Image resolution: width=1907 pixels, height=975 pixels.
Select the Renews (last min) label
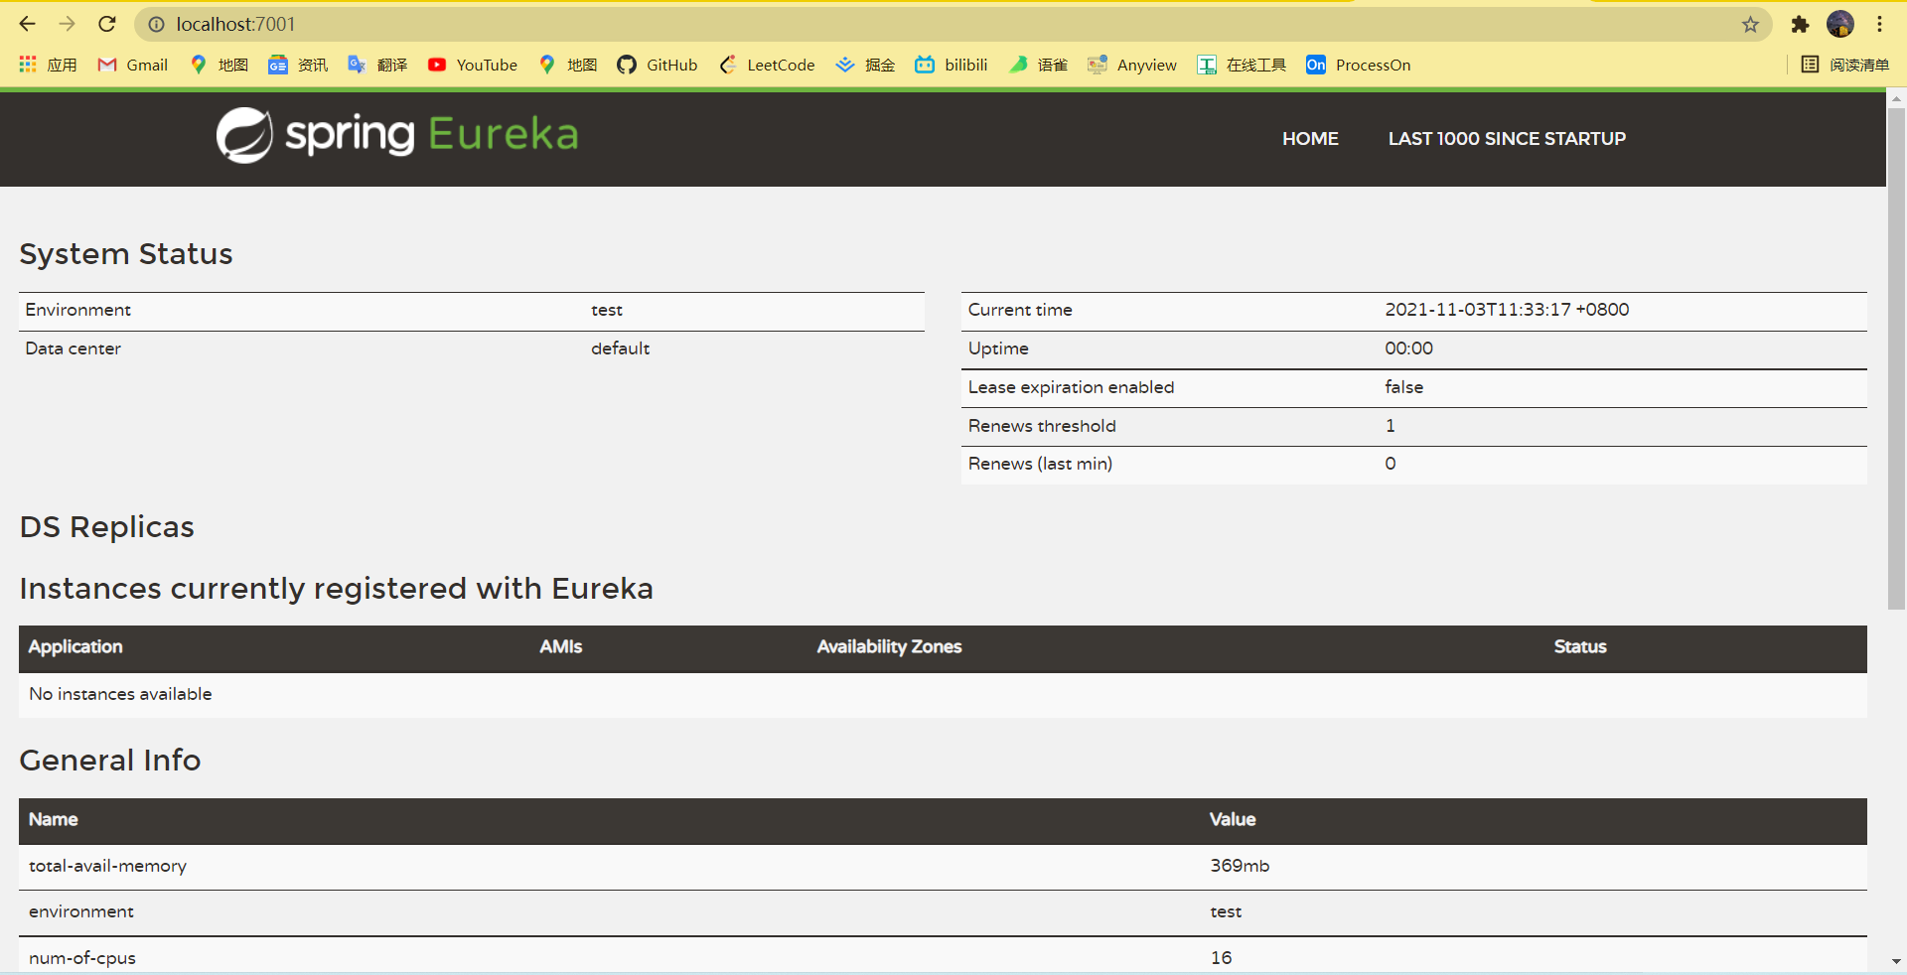(x=1040, y=464)
